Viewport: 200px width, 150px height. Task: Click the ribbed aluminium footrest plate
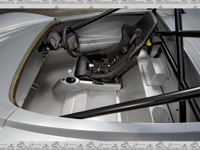click(73, 102)
